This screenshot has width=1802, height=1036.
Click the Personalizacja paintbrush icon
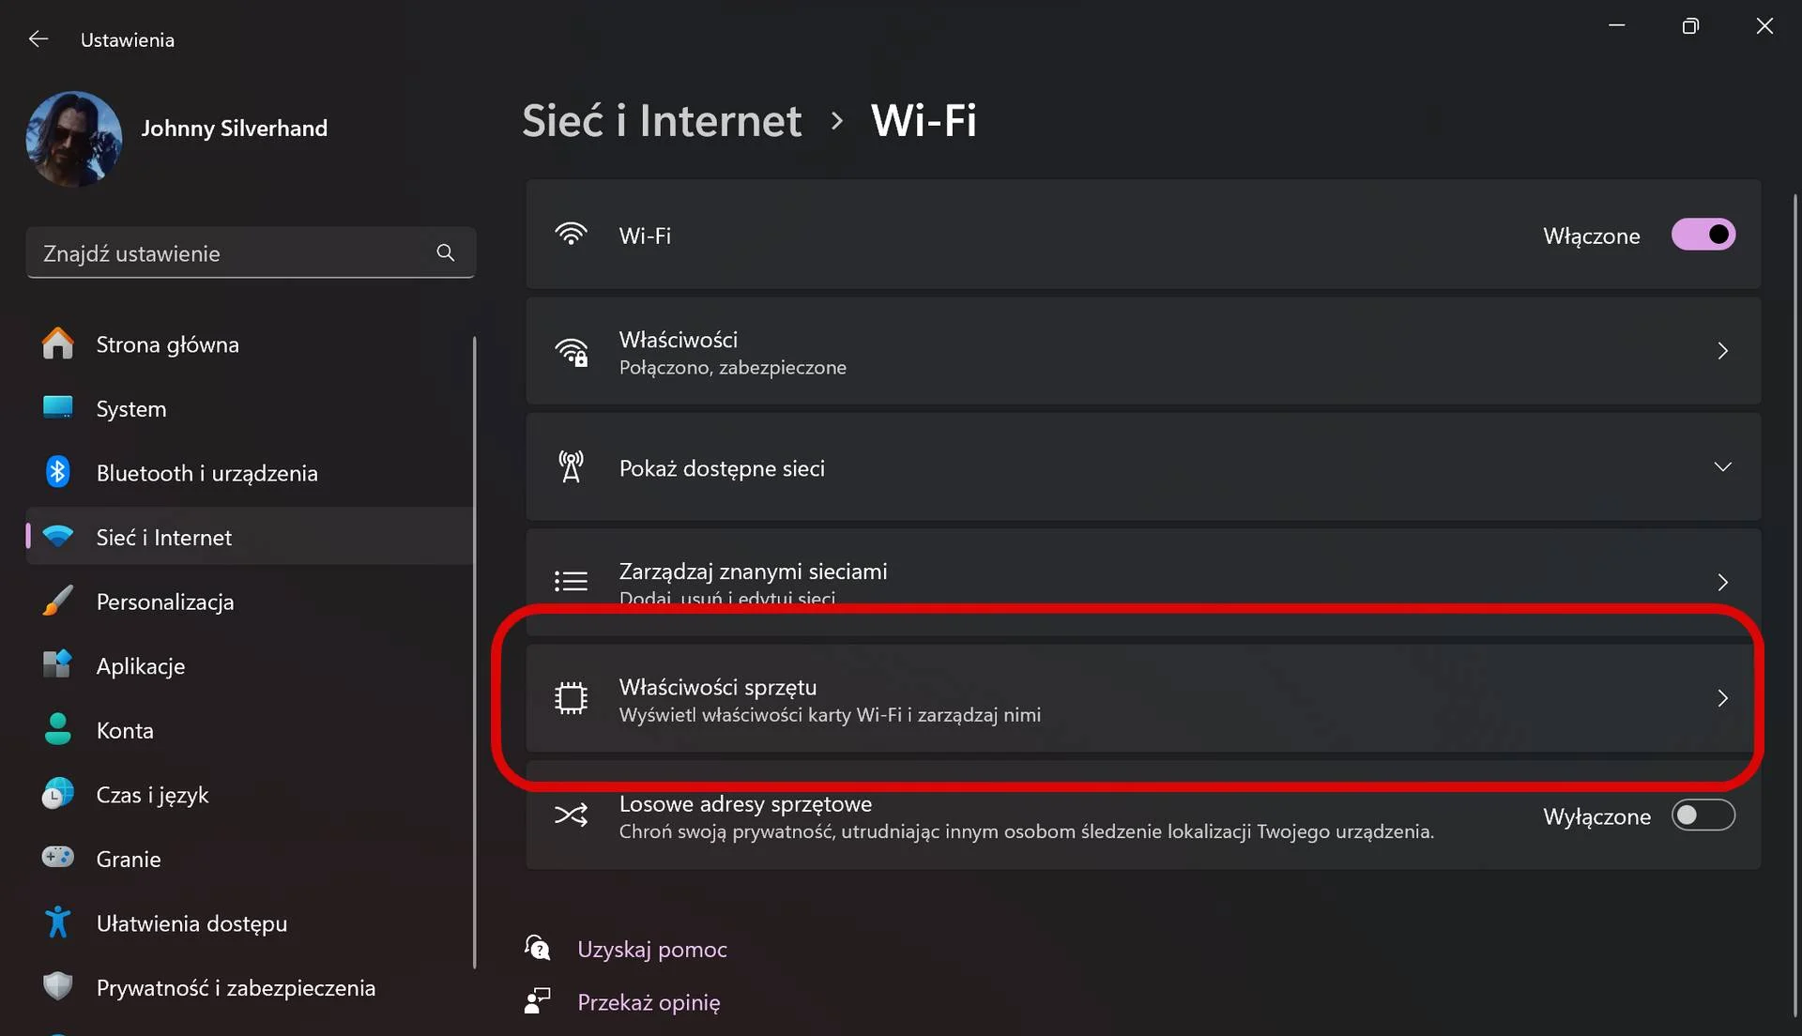pos(58,601)
